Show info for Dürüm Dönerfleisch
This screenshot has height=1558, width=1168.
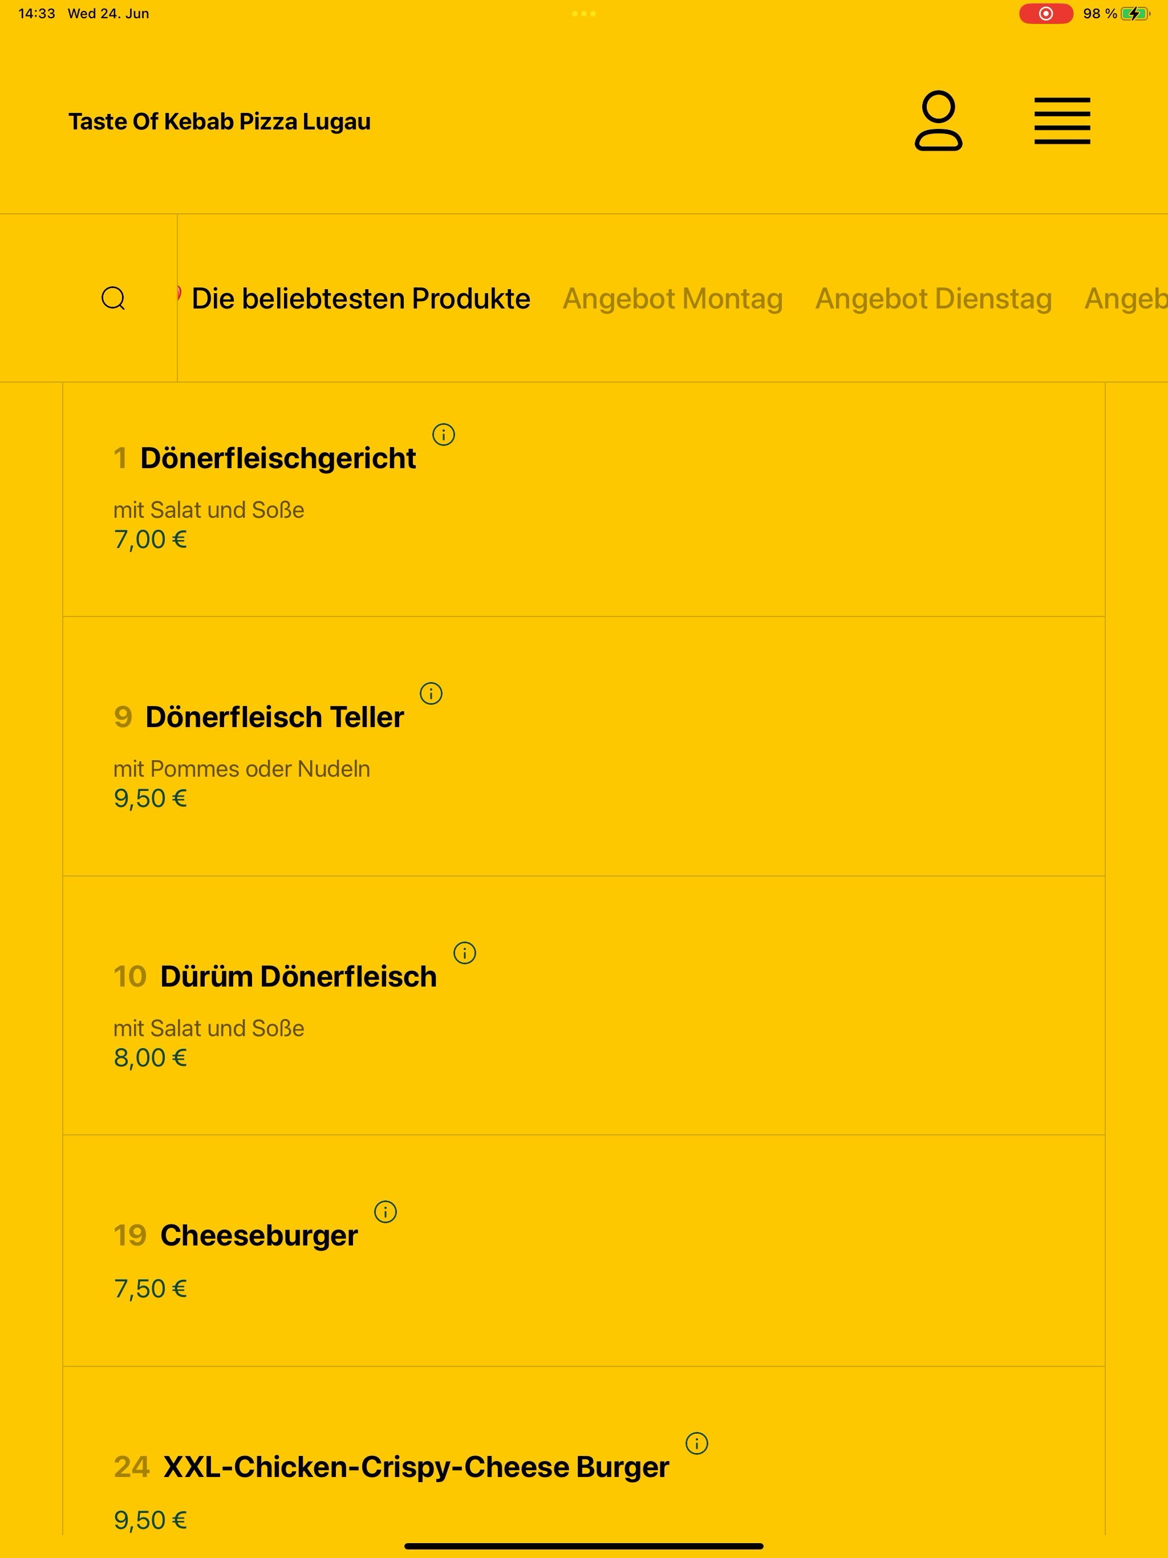pos(464,953)
